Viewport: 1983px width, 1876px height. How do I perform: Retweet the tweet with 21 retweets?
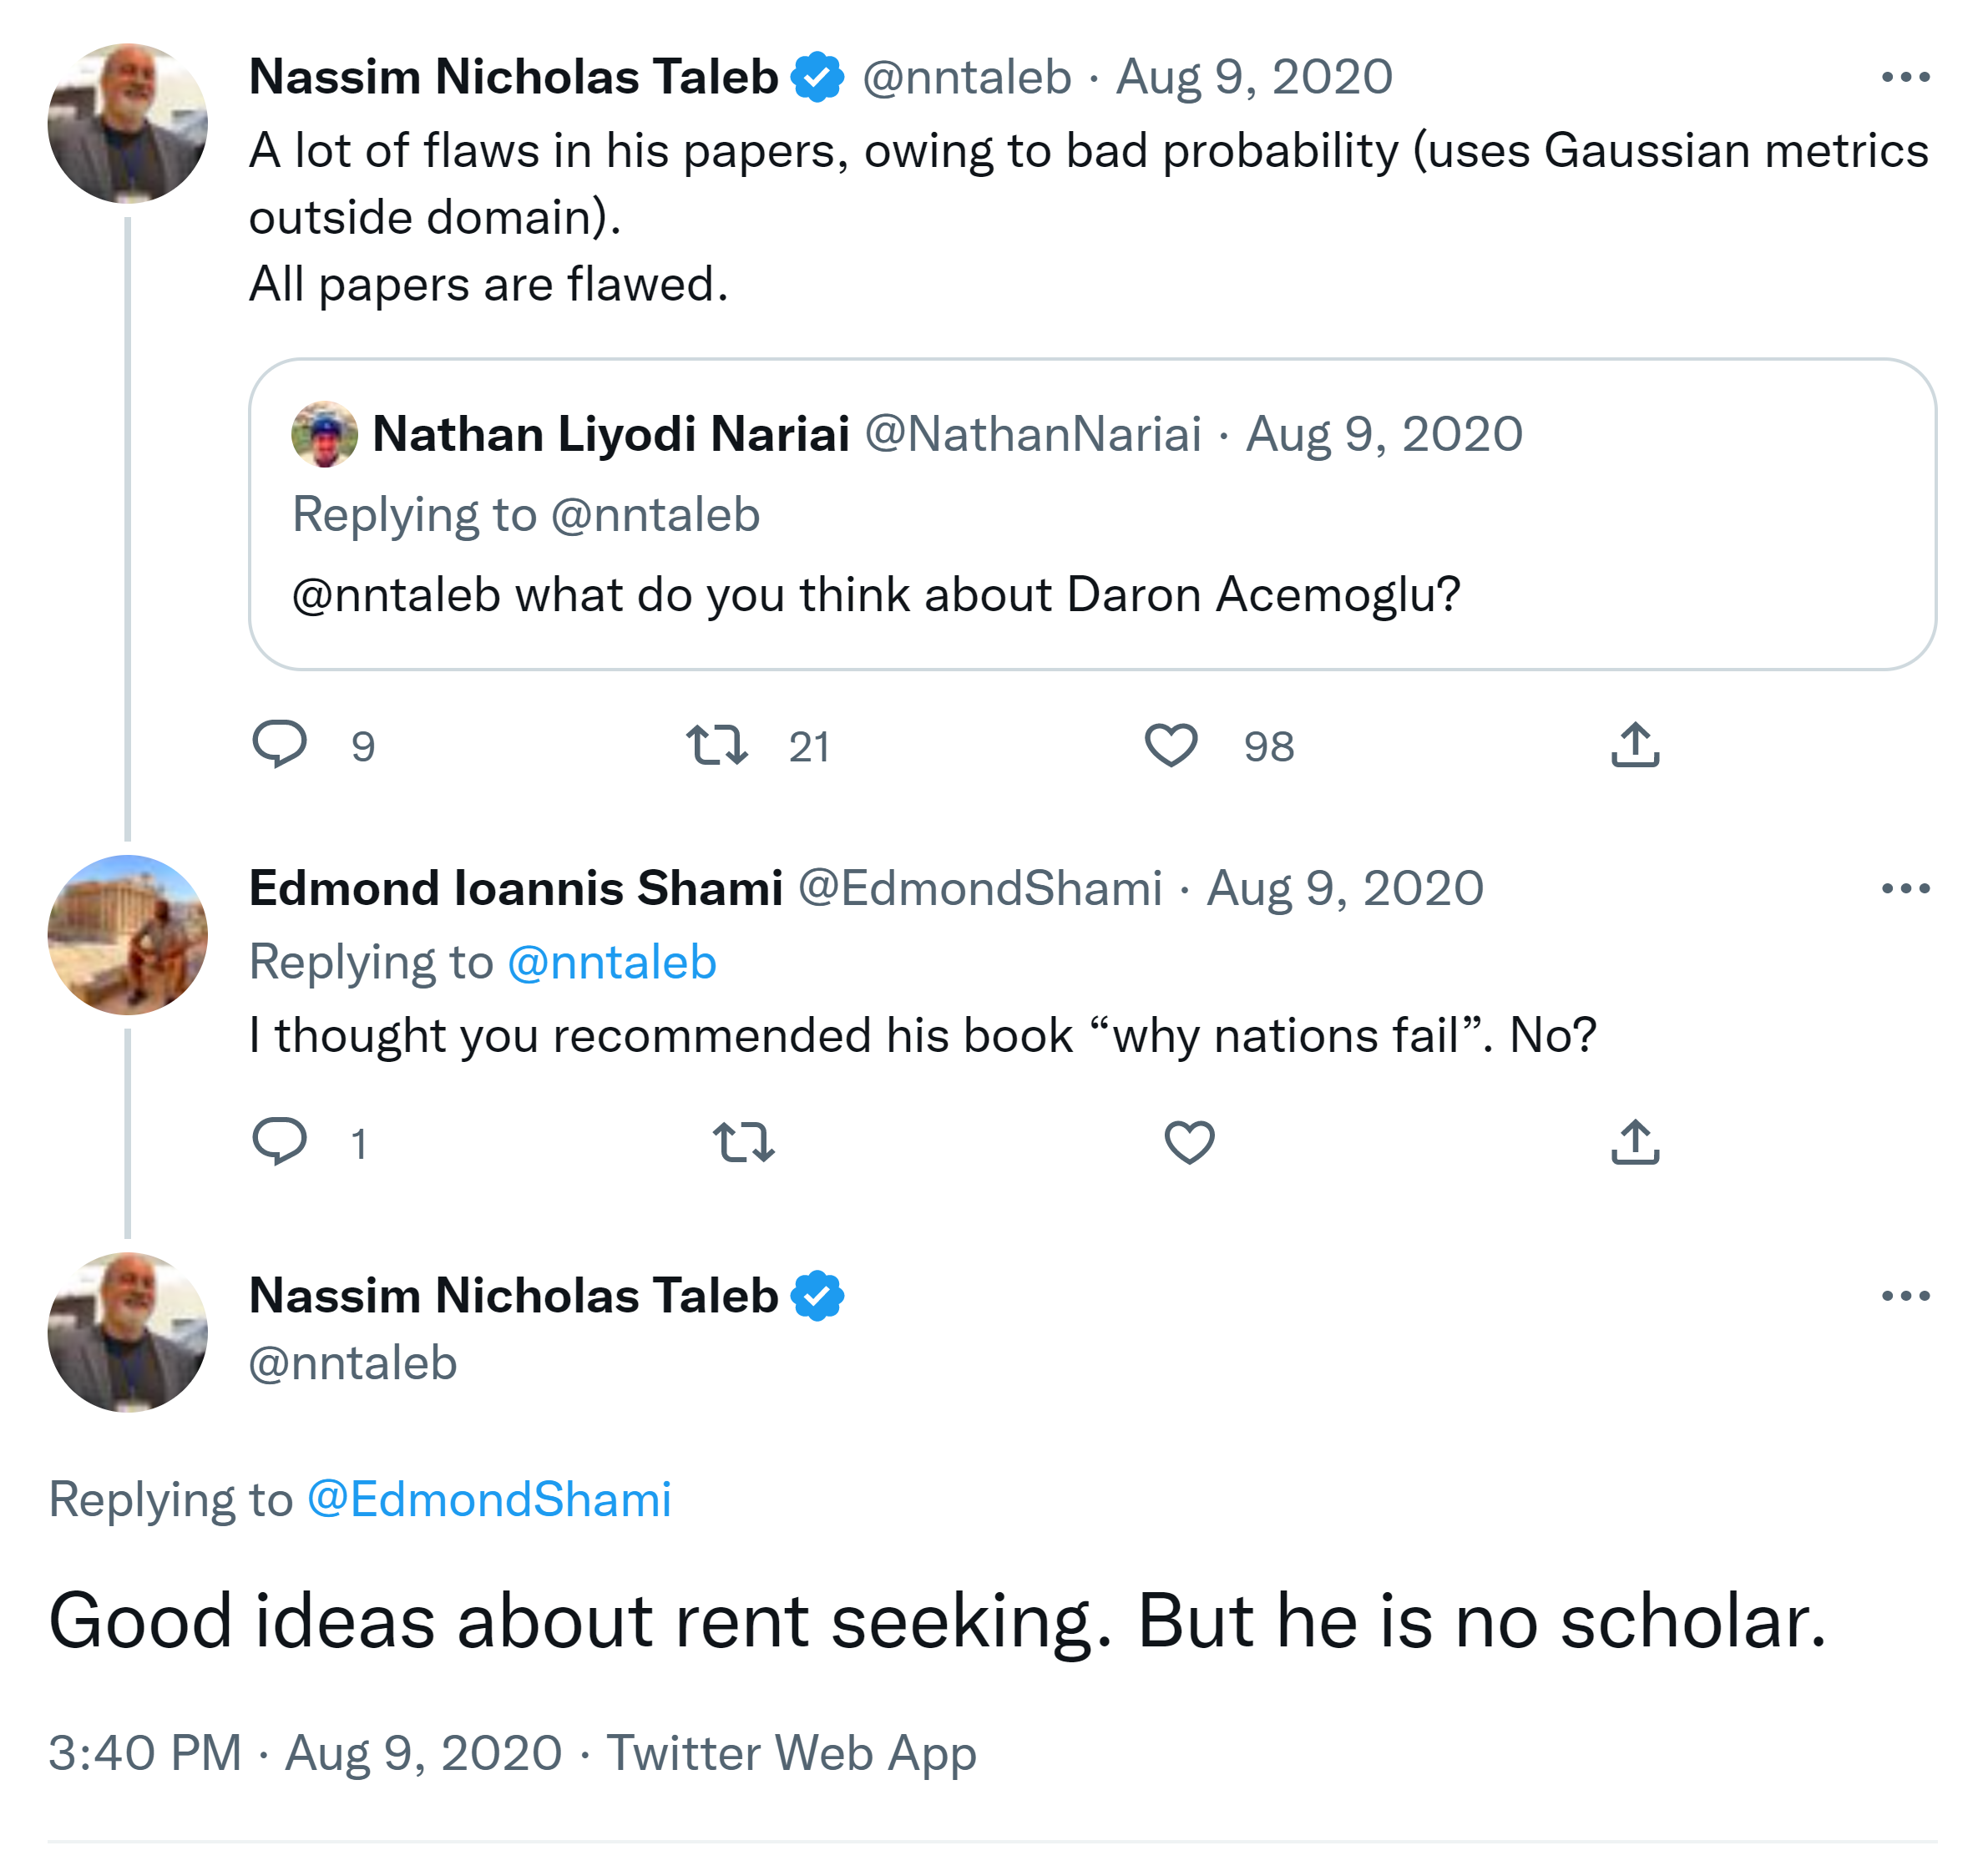click(716, 746)
